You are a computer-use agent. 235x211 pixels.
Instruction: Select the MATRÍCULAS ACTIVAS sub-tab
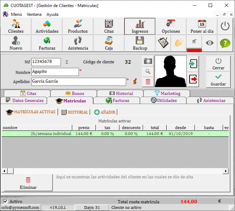tap(30, 112)
